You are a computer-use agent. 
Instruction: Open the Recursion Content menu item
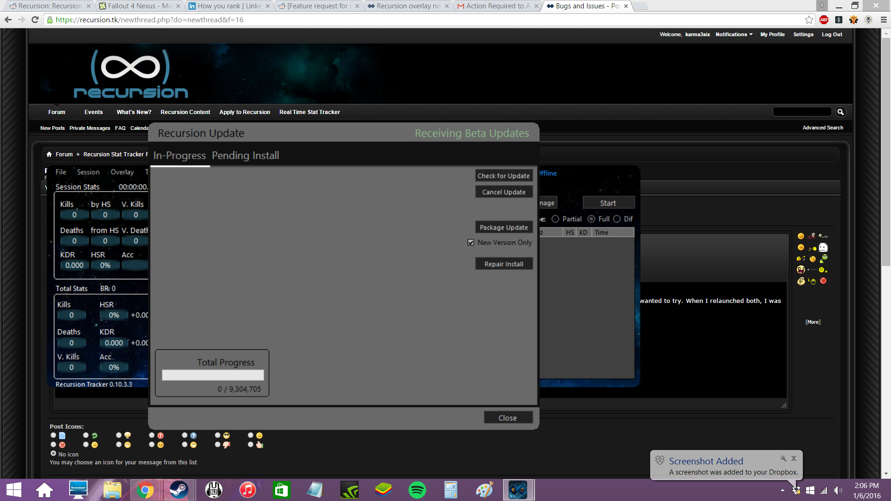click(x=186, y=112)
